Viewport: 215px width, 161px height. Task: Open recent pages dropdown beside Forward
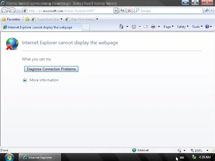click(18, 11)
